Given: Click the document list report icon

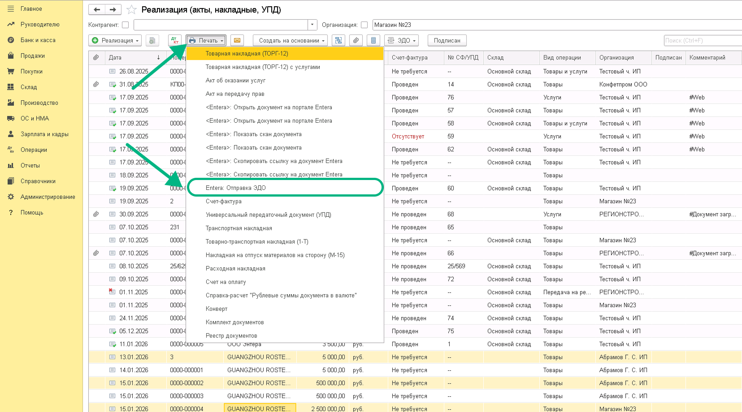Looking at the screenshot, I should [373, 40].
